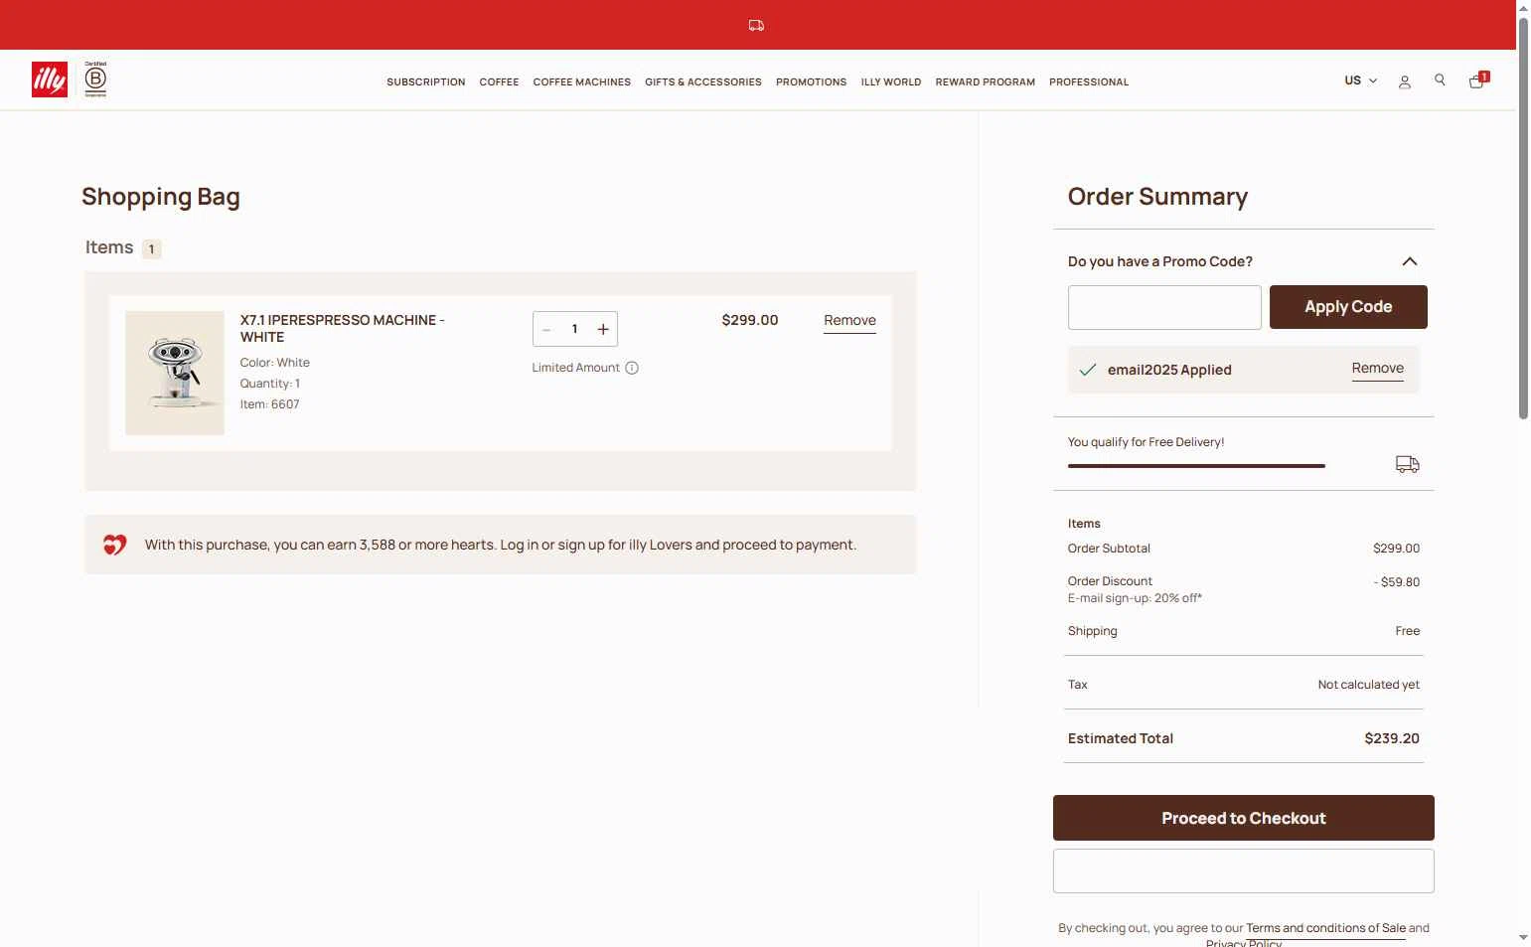Screen dimensions: 1531x947
Task: Decrease quantity with minus button
Action: pyautogui.click(x=546, y=329)
